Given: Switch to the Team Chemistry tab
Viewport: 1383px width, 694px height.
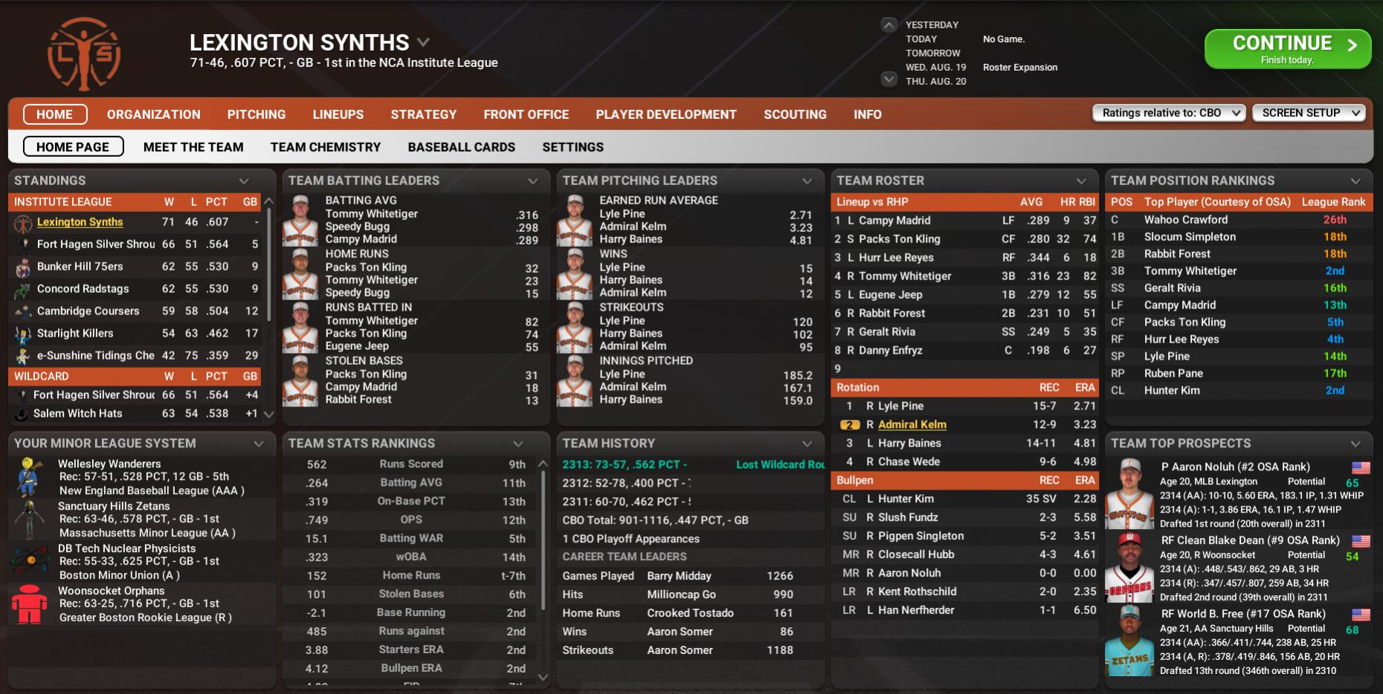Looking at the screenshot, I should pyautogui.click(x=325, y=147).
